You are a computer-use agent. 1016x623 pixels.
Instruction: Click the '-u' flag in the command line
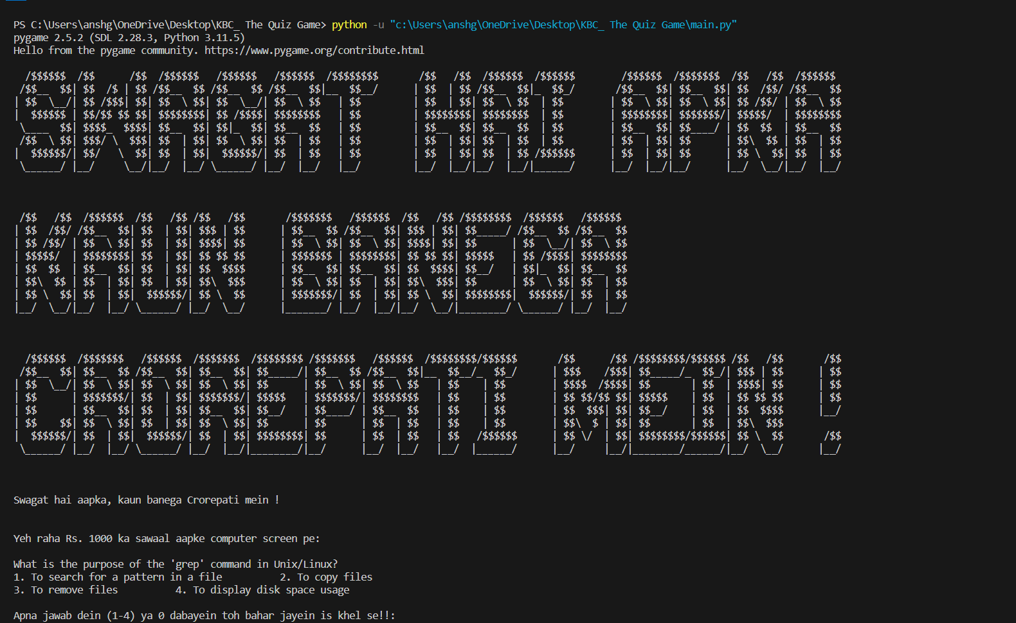pyautogui.click(x=378, y=24)
